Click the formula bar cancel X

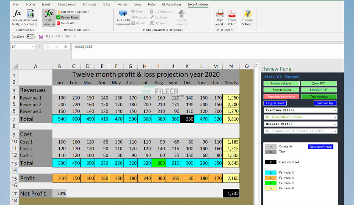pos(48,47)
